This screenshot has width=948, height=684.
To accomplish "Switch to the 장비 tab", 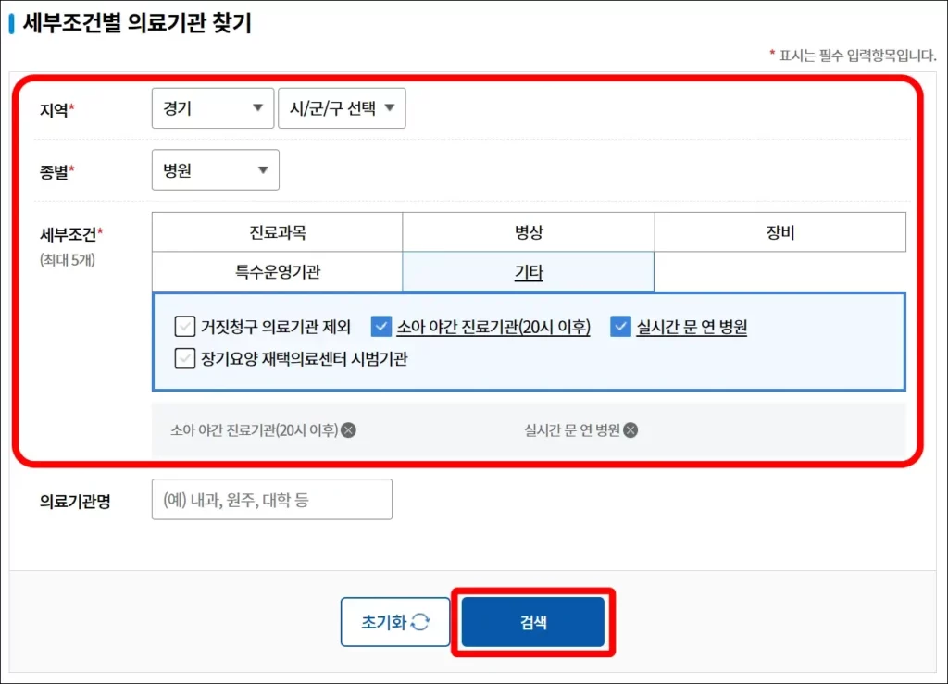I will click(780, 232).
